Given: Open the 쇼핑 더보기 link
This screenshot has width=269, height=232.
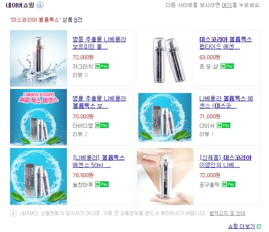Looking at the screenshot, I should pyautogui.click(x=242, y=226).
